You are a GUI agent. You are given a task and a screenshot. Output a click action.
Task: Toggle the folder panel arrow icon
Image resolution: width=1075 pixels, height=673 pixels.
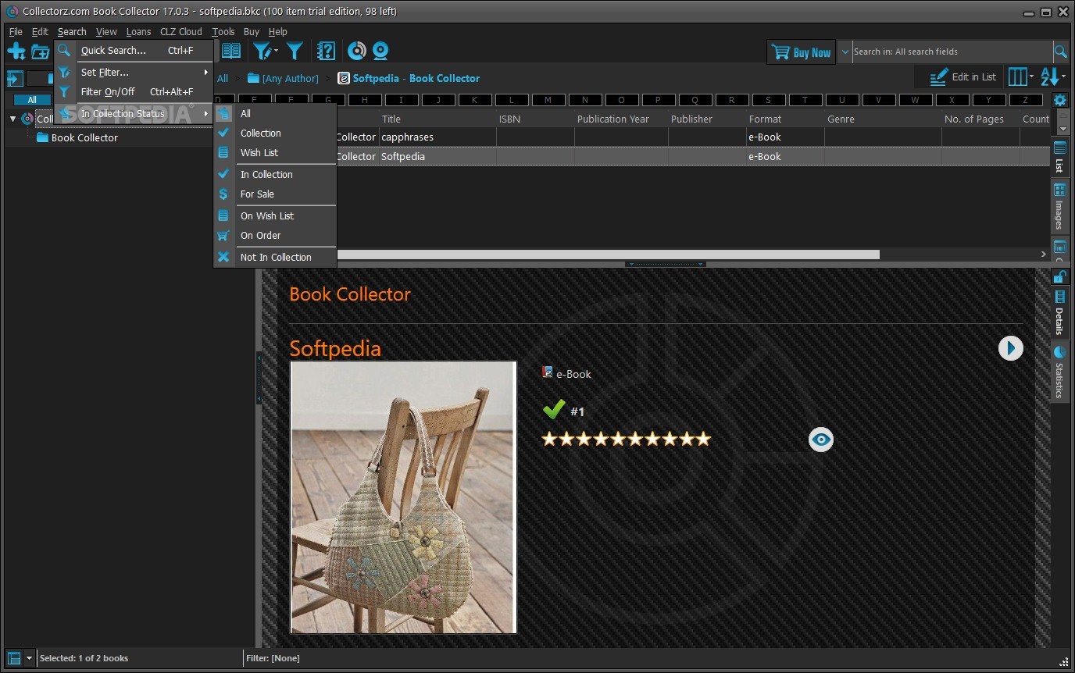15,78
